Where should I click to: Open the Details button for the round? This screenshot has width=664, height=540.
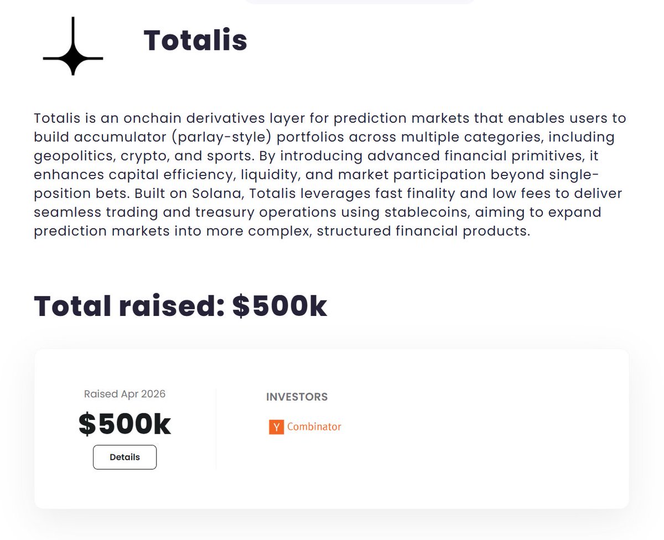[124, 457]
